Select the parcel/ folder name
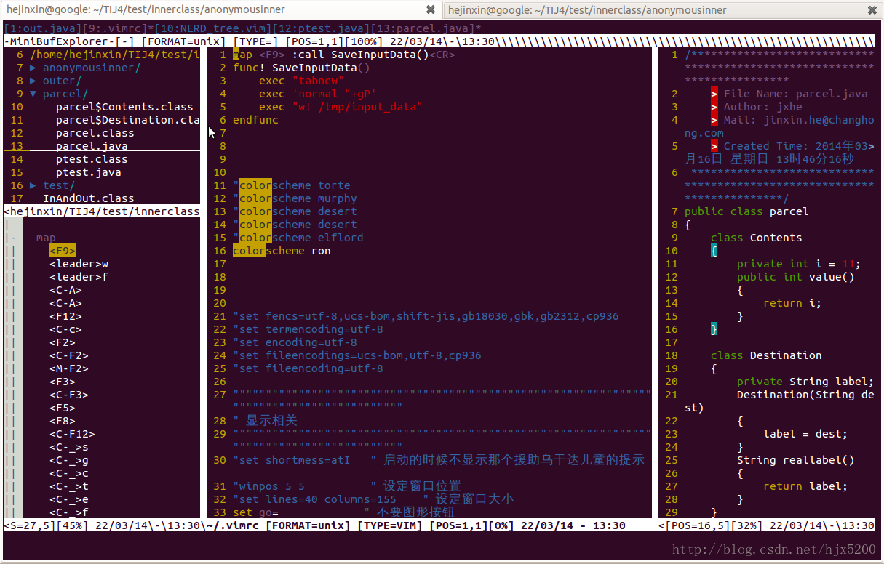884x564 pixels. 65,94
